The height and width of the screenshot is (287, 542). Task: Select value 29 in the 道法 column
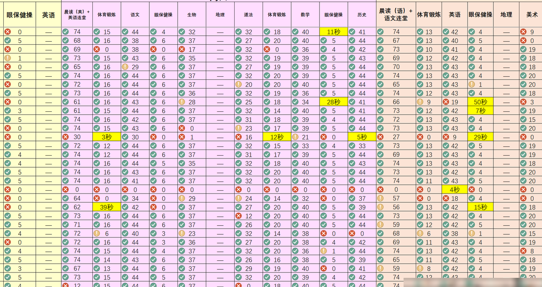pos(249,268)
